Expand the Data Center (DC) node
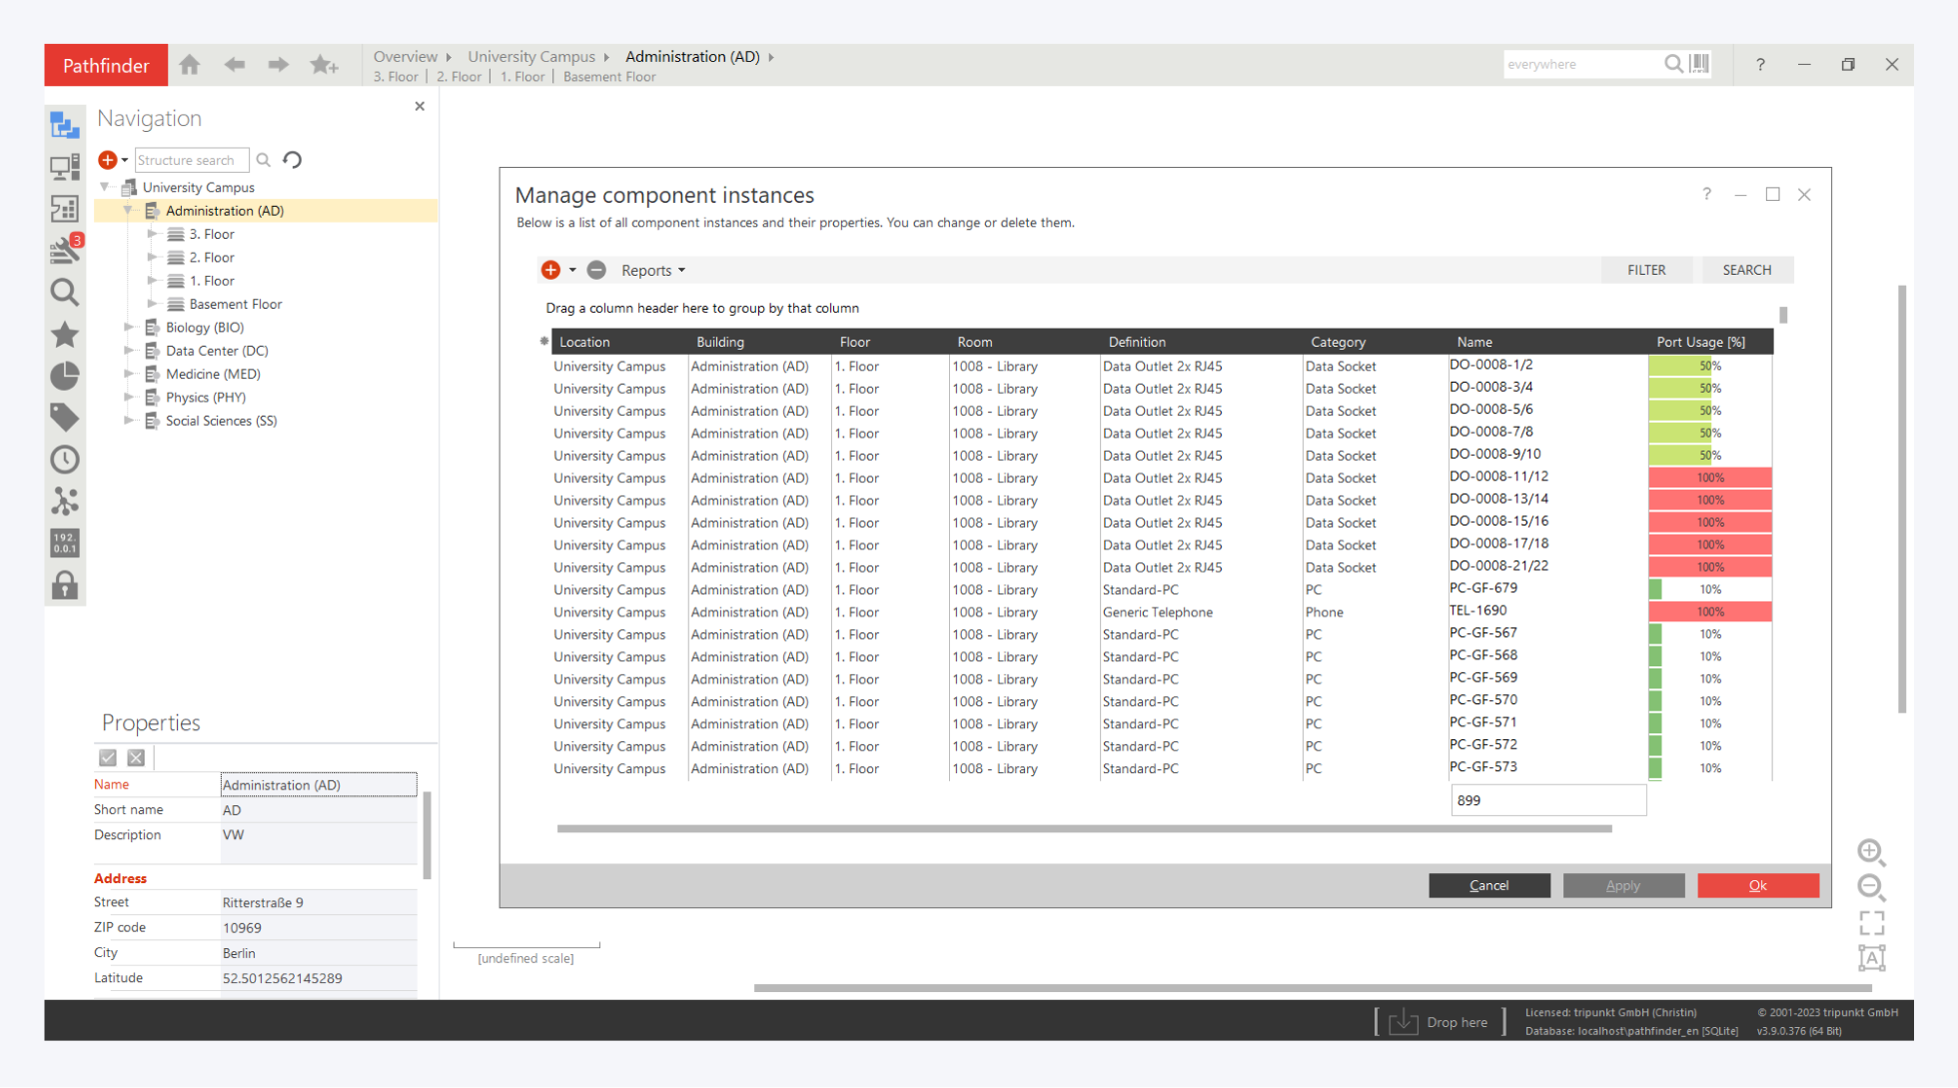This screenshot has width=1958, height=1088. (128, 351)
